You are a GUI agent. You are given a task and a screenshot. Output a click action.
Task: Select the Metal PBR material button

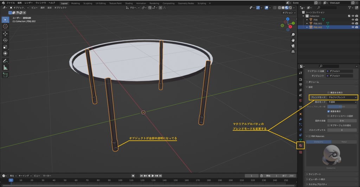[344, 142]
